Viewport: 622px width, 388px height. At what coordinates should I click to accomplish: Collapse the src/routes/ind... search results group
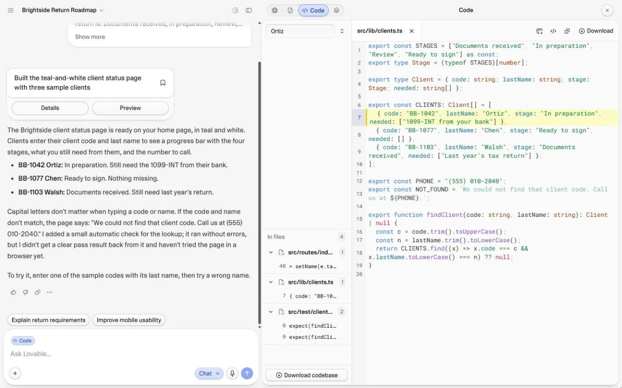271,253
